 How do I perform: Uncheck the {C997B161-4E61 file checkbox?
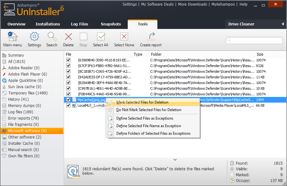click(68, 88)
